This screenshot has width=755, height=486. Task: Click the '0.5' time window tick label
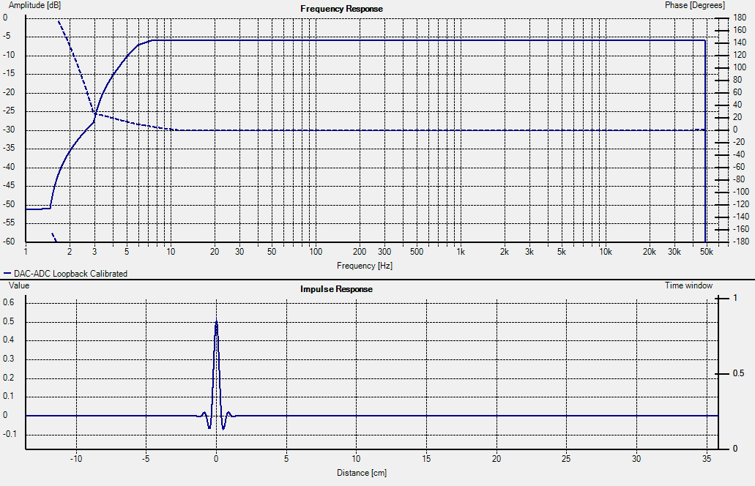[739, 373]
